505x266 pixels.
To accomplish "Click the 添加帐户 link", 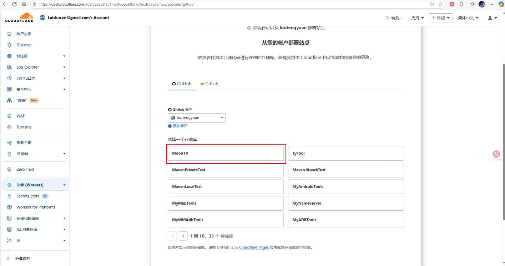I will point(178,126).
